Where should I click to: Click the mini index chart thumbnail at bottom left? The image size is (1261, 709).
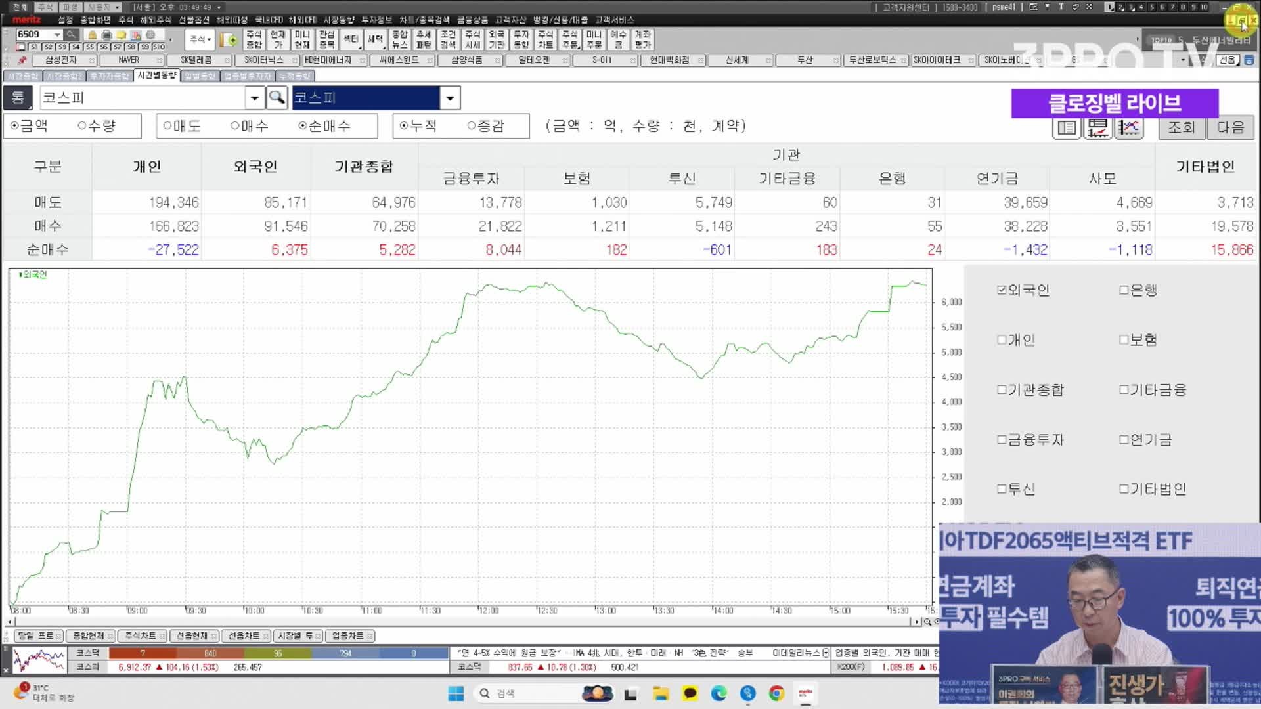[x=39, y=660]
